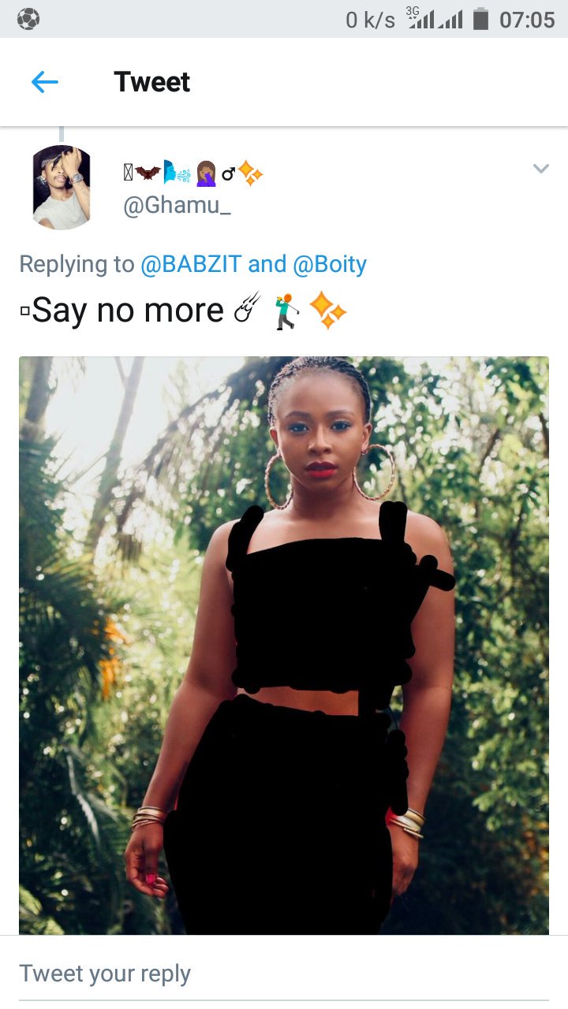Viewport: 568px width, 1009px height.
Task: Tap the bat emoji in display name
Action: click(x=148, y=172)
